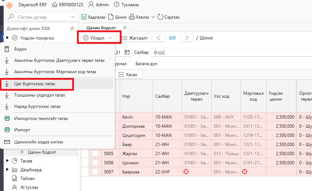The width and height of the screenshot is (312, 191).
Task: Select Цалин бодолт in the sidebar tree
Action: (42, 152)
